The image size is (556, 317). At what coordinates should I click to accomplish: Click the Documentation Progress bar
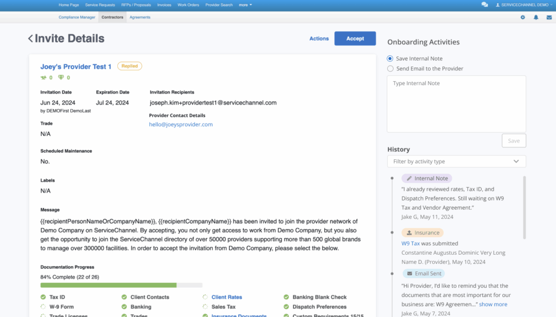[x=121, y=285]
